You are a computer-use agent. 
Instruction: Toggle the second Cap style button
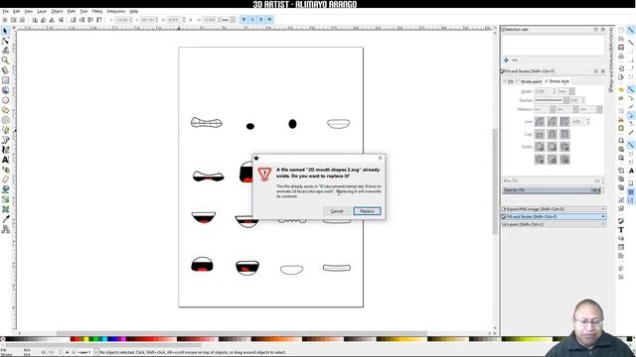coord(553,134)
